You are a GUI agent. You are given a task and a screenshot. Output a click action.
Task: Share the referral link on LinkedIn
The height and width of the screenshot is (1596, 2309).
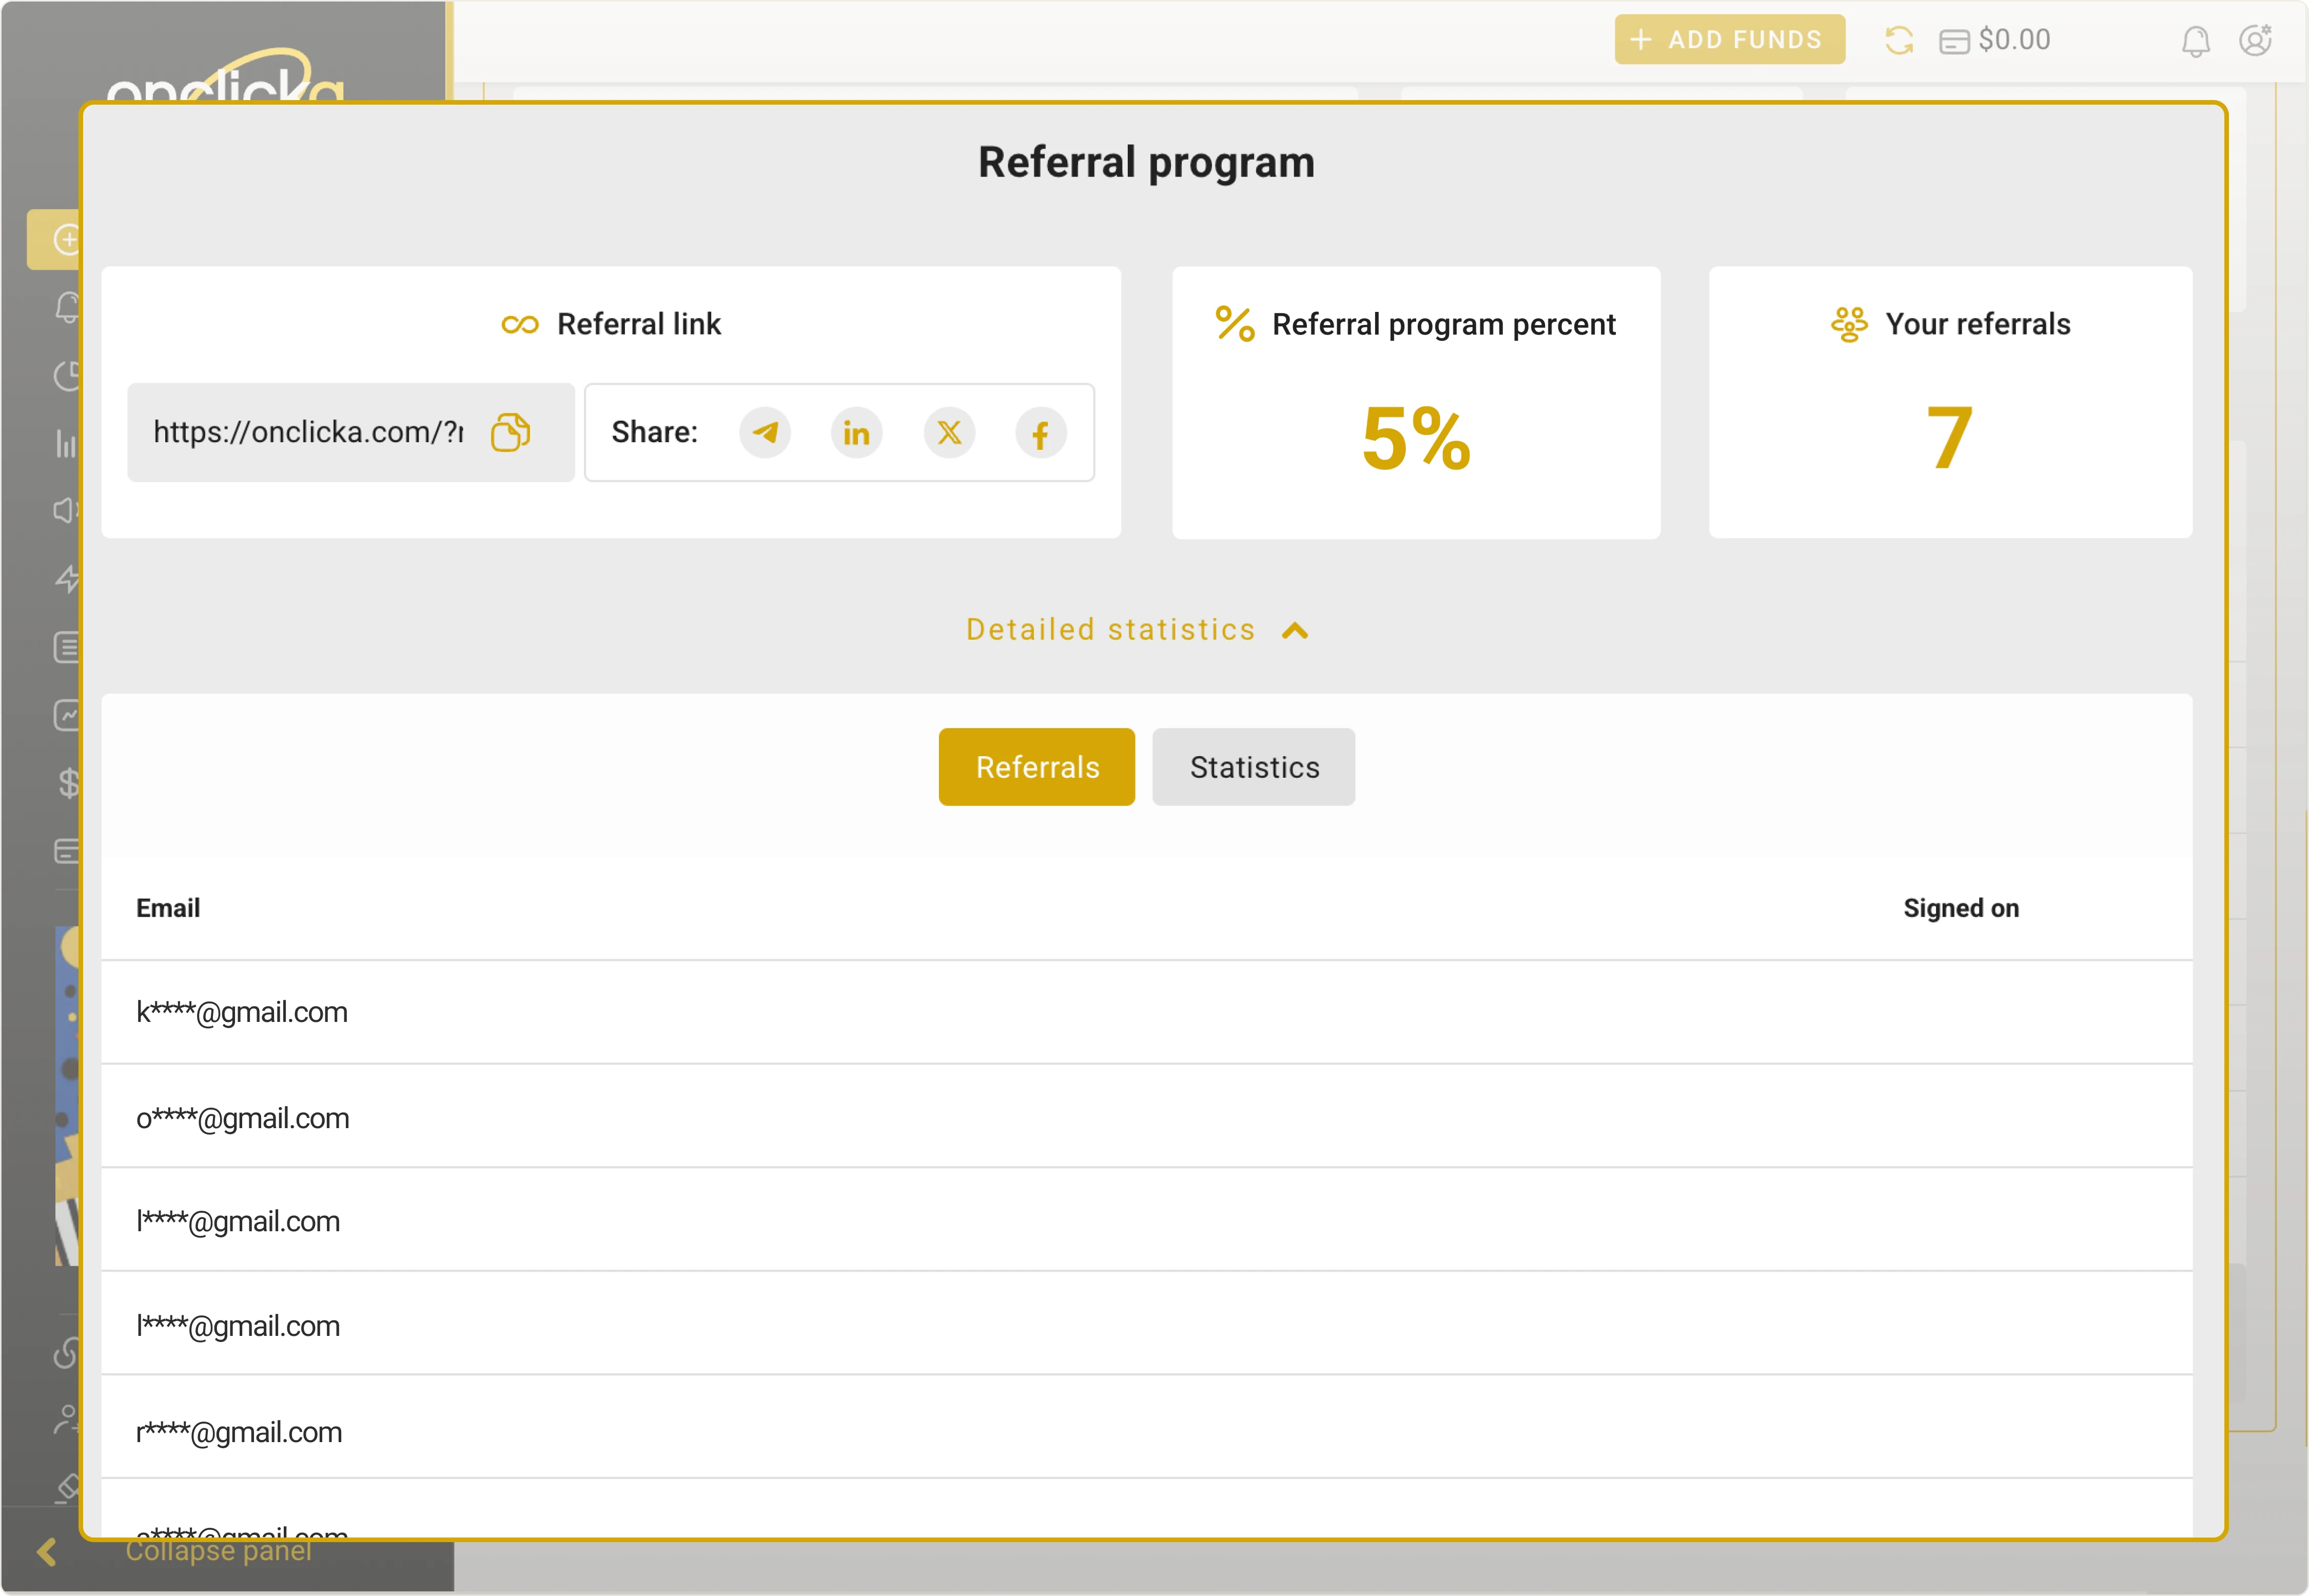[x=856, y=432]
